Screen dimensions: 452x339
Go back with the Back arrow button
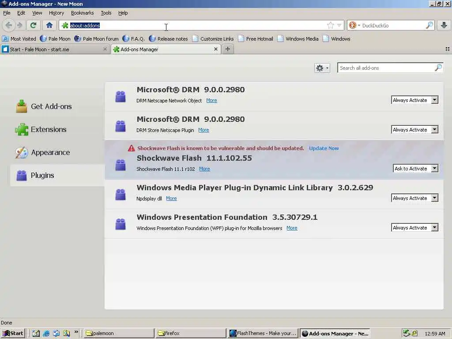pos(9,25)
